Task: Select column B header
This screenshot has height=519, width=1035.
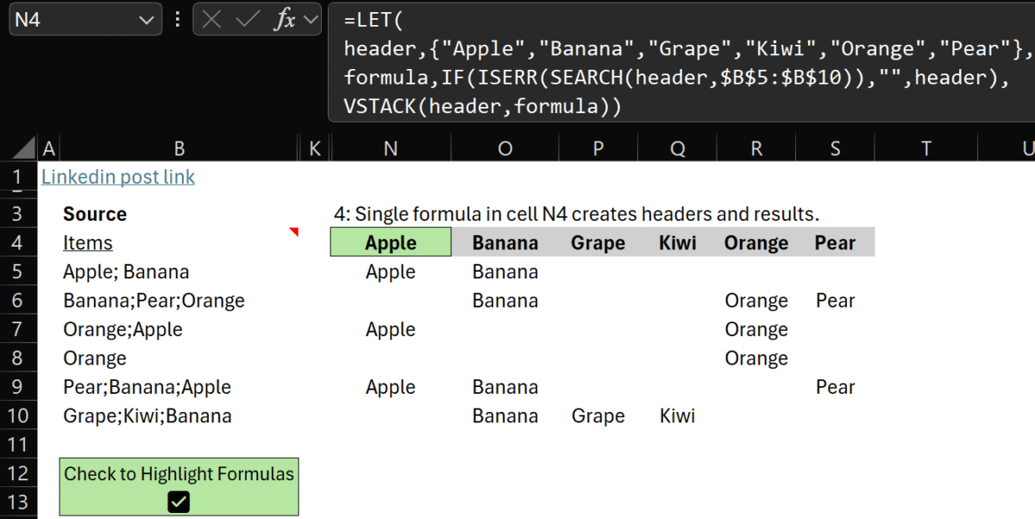Action: click(179, 149)
